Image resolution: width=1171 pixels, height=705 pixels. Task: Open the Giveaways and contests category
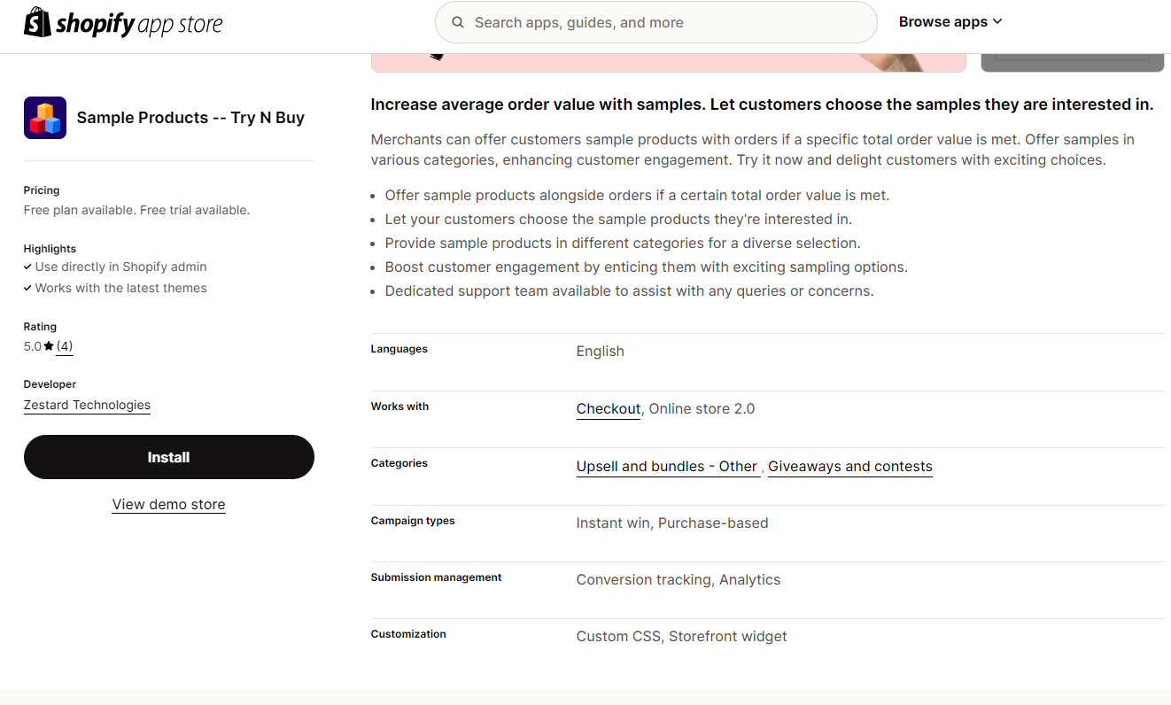[850, 467]
